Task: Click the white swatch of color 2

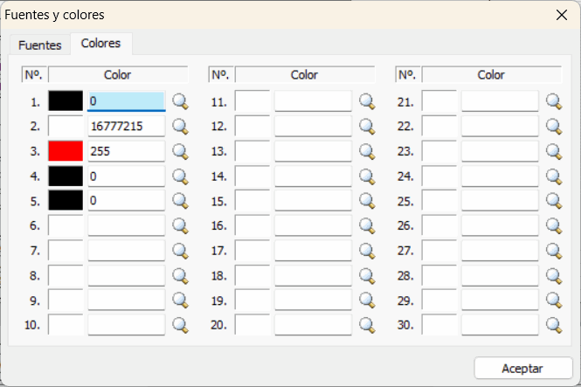Action: (x=66, y=126)
